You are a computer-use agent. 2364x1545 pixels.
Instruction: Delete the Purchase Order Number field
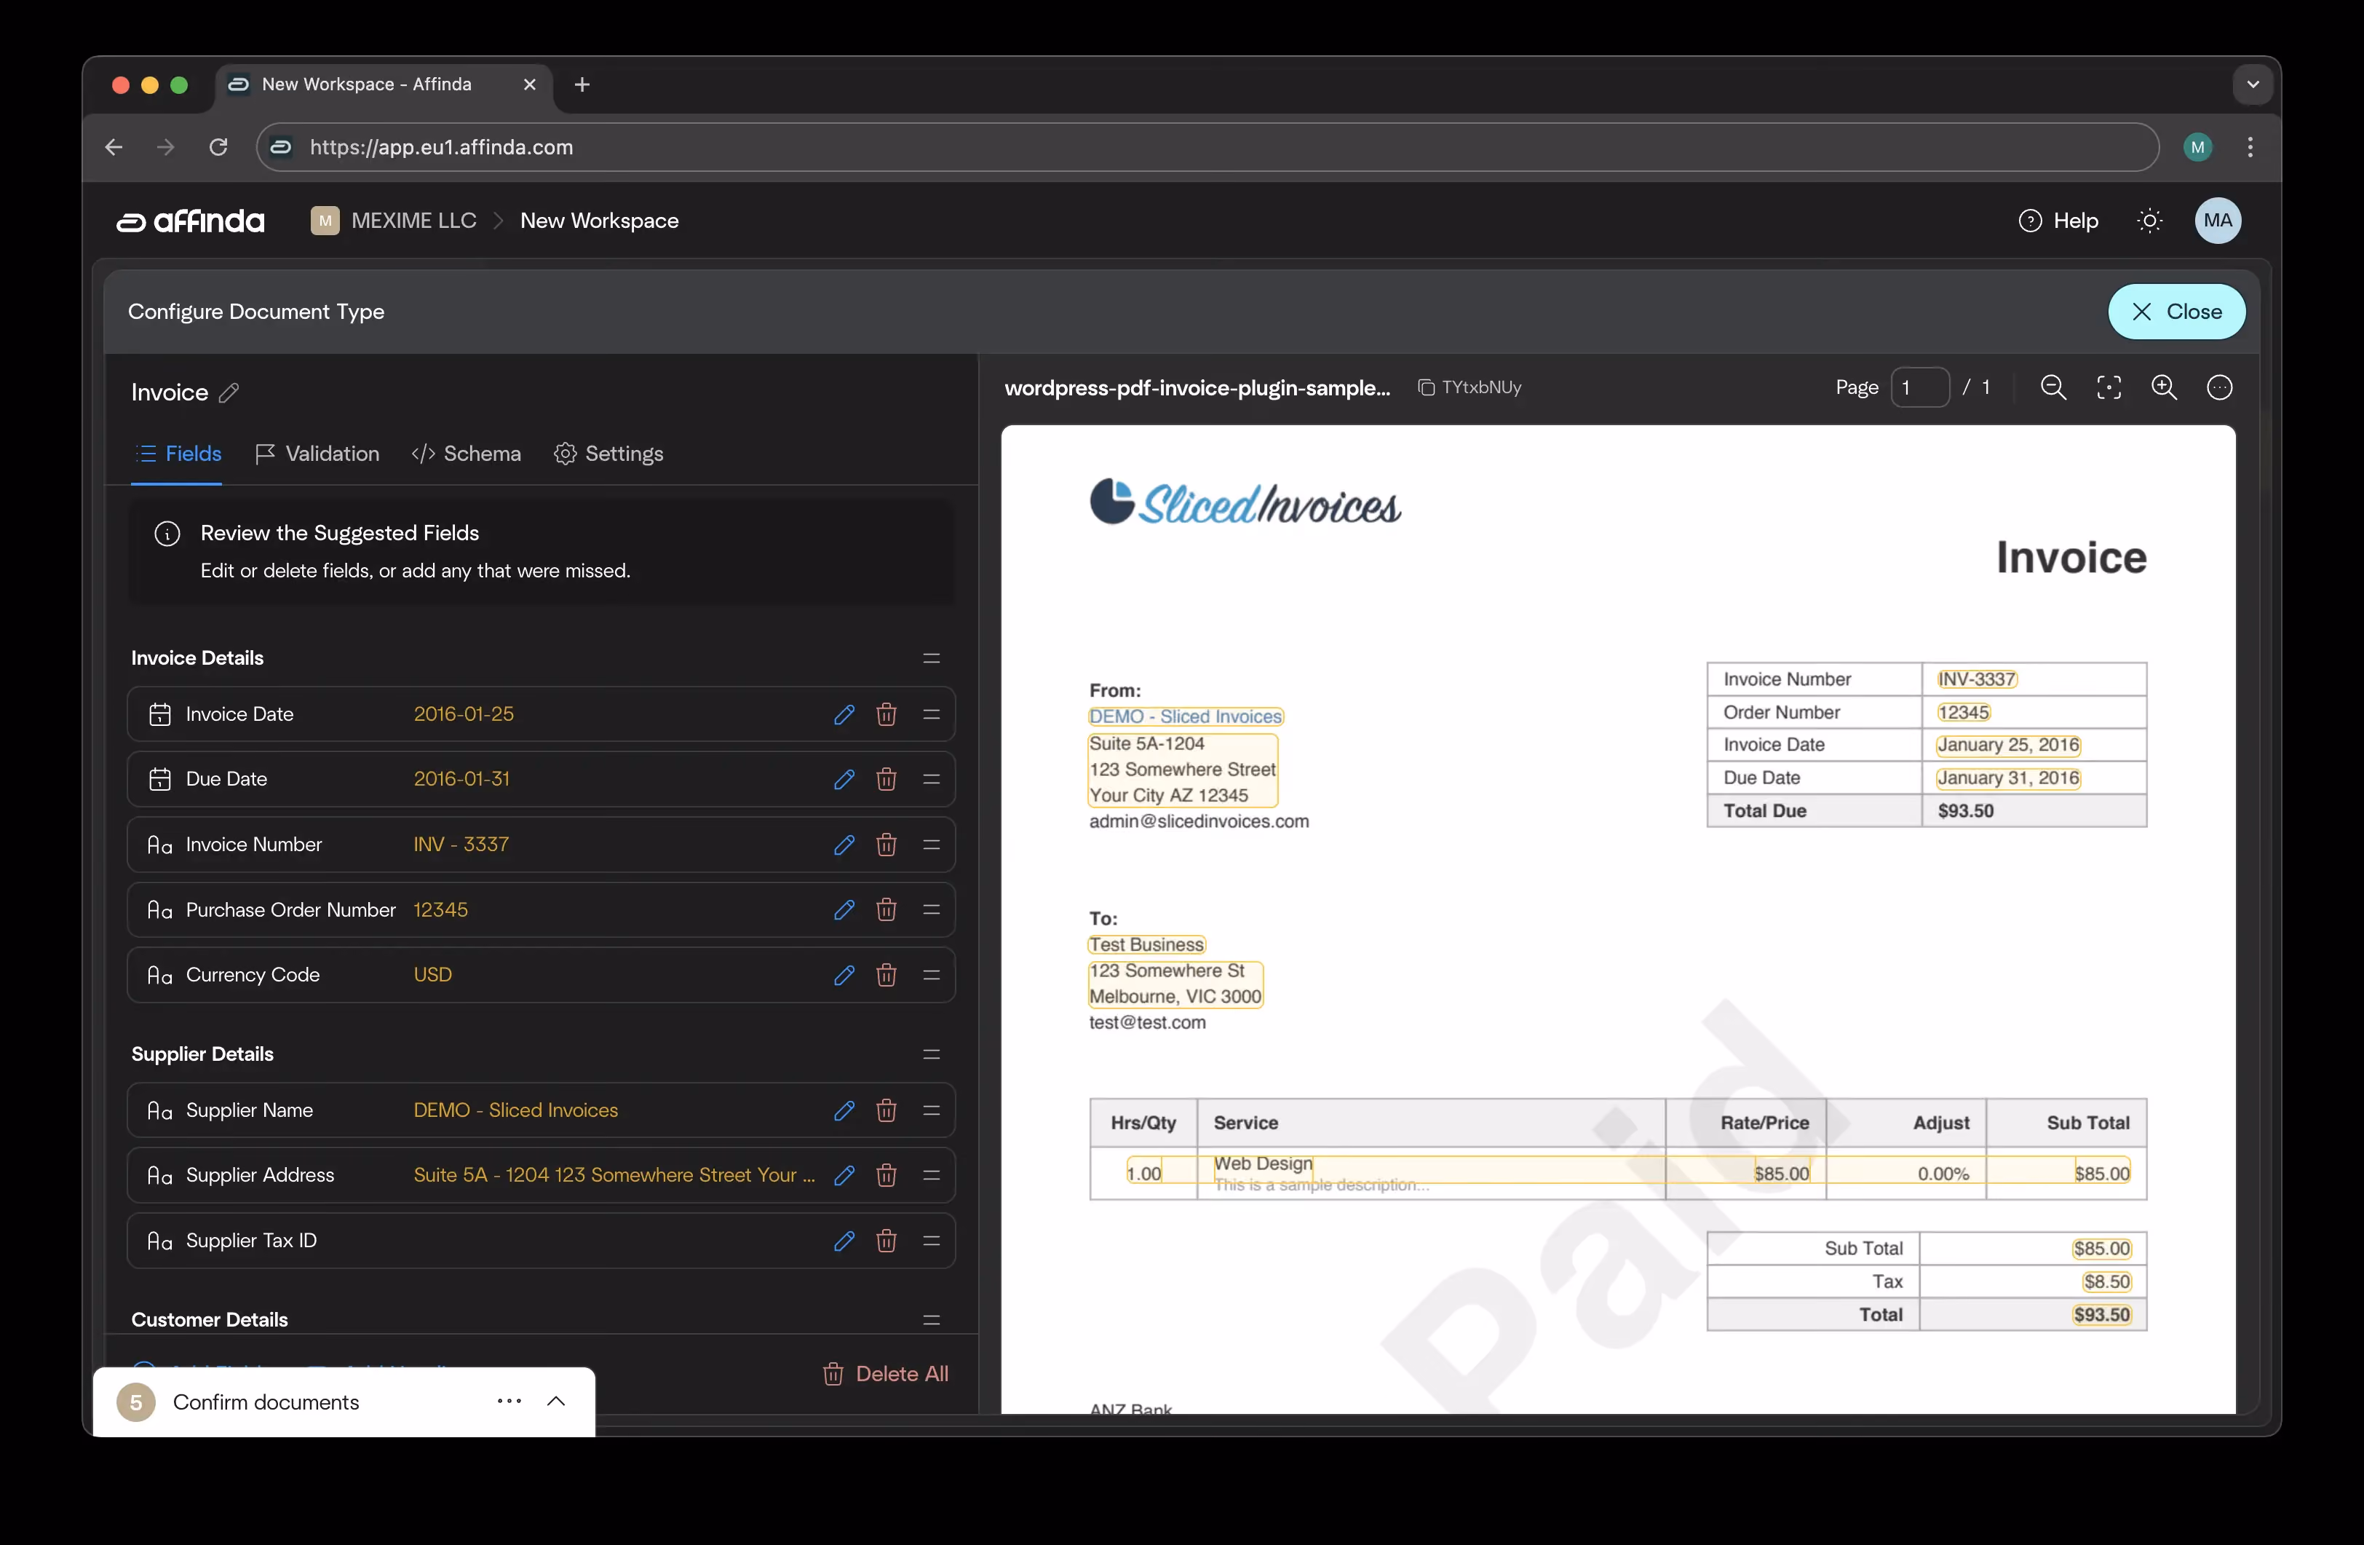(x=886, y=909)
